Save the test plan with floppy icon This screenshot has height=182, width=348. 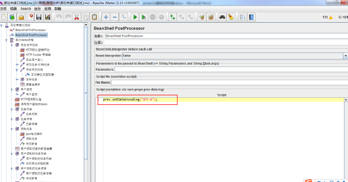39,17
